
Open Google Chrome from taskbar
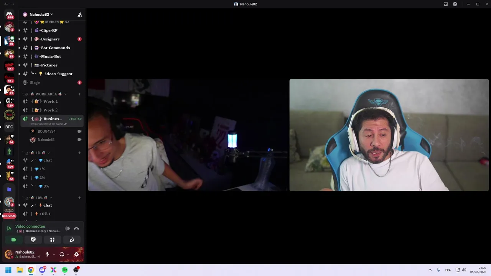coord(31,270)
